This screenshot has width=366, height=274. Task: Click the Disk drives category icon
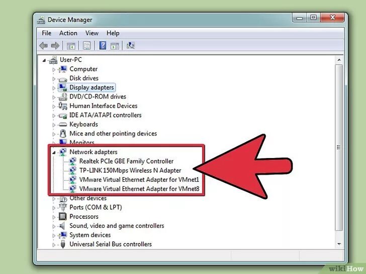[63, 79]
